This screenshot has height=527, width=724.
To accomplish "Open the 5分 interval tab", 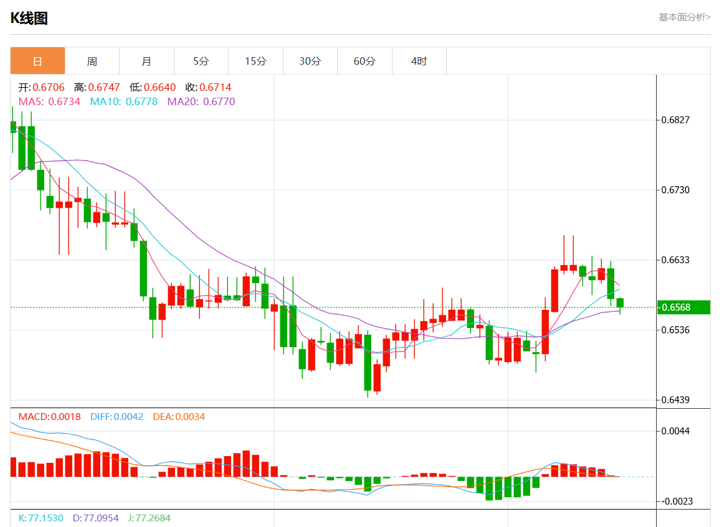I will click(x=201, y=61).
